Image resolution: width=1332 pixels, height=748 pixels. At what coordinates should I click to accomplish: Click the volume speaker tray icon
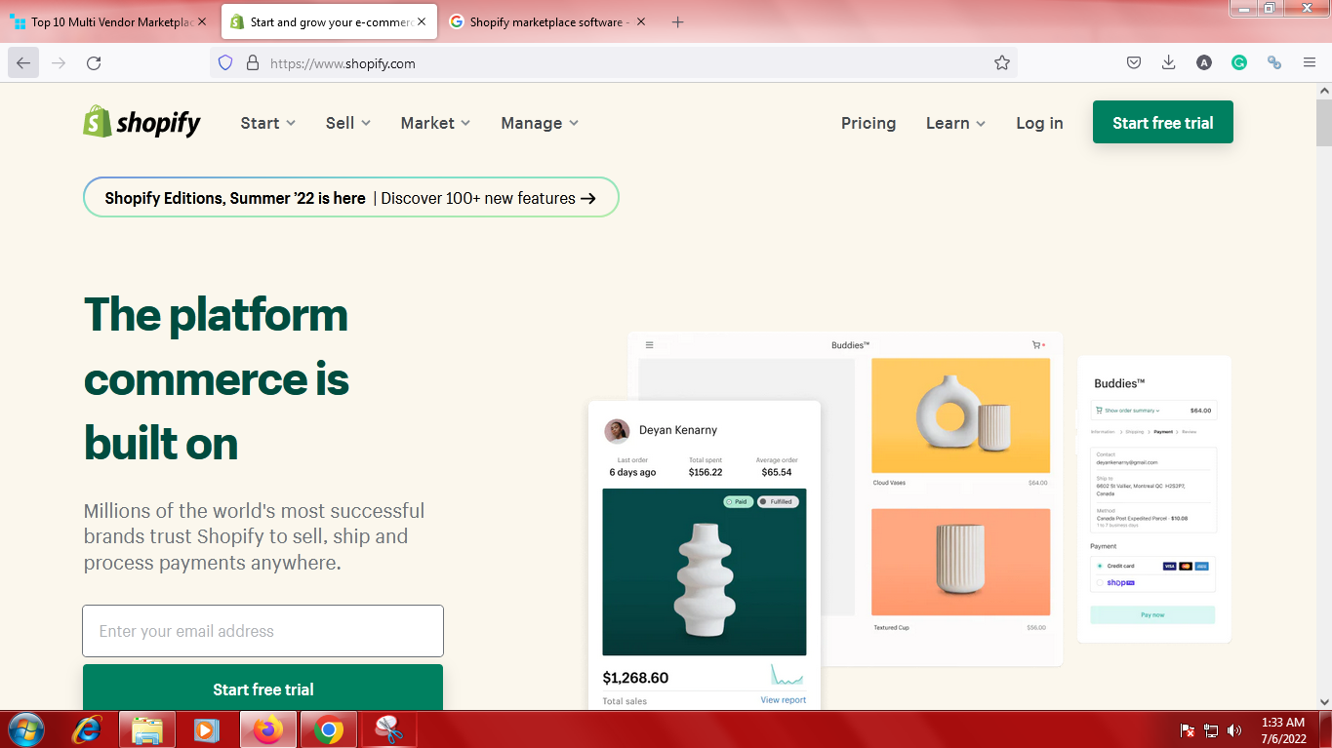1234,729
